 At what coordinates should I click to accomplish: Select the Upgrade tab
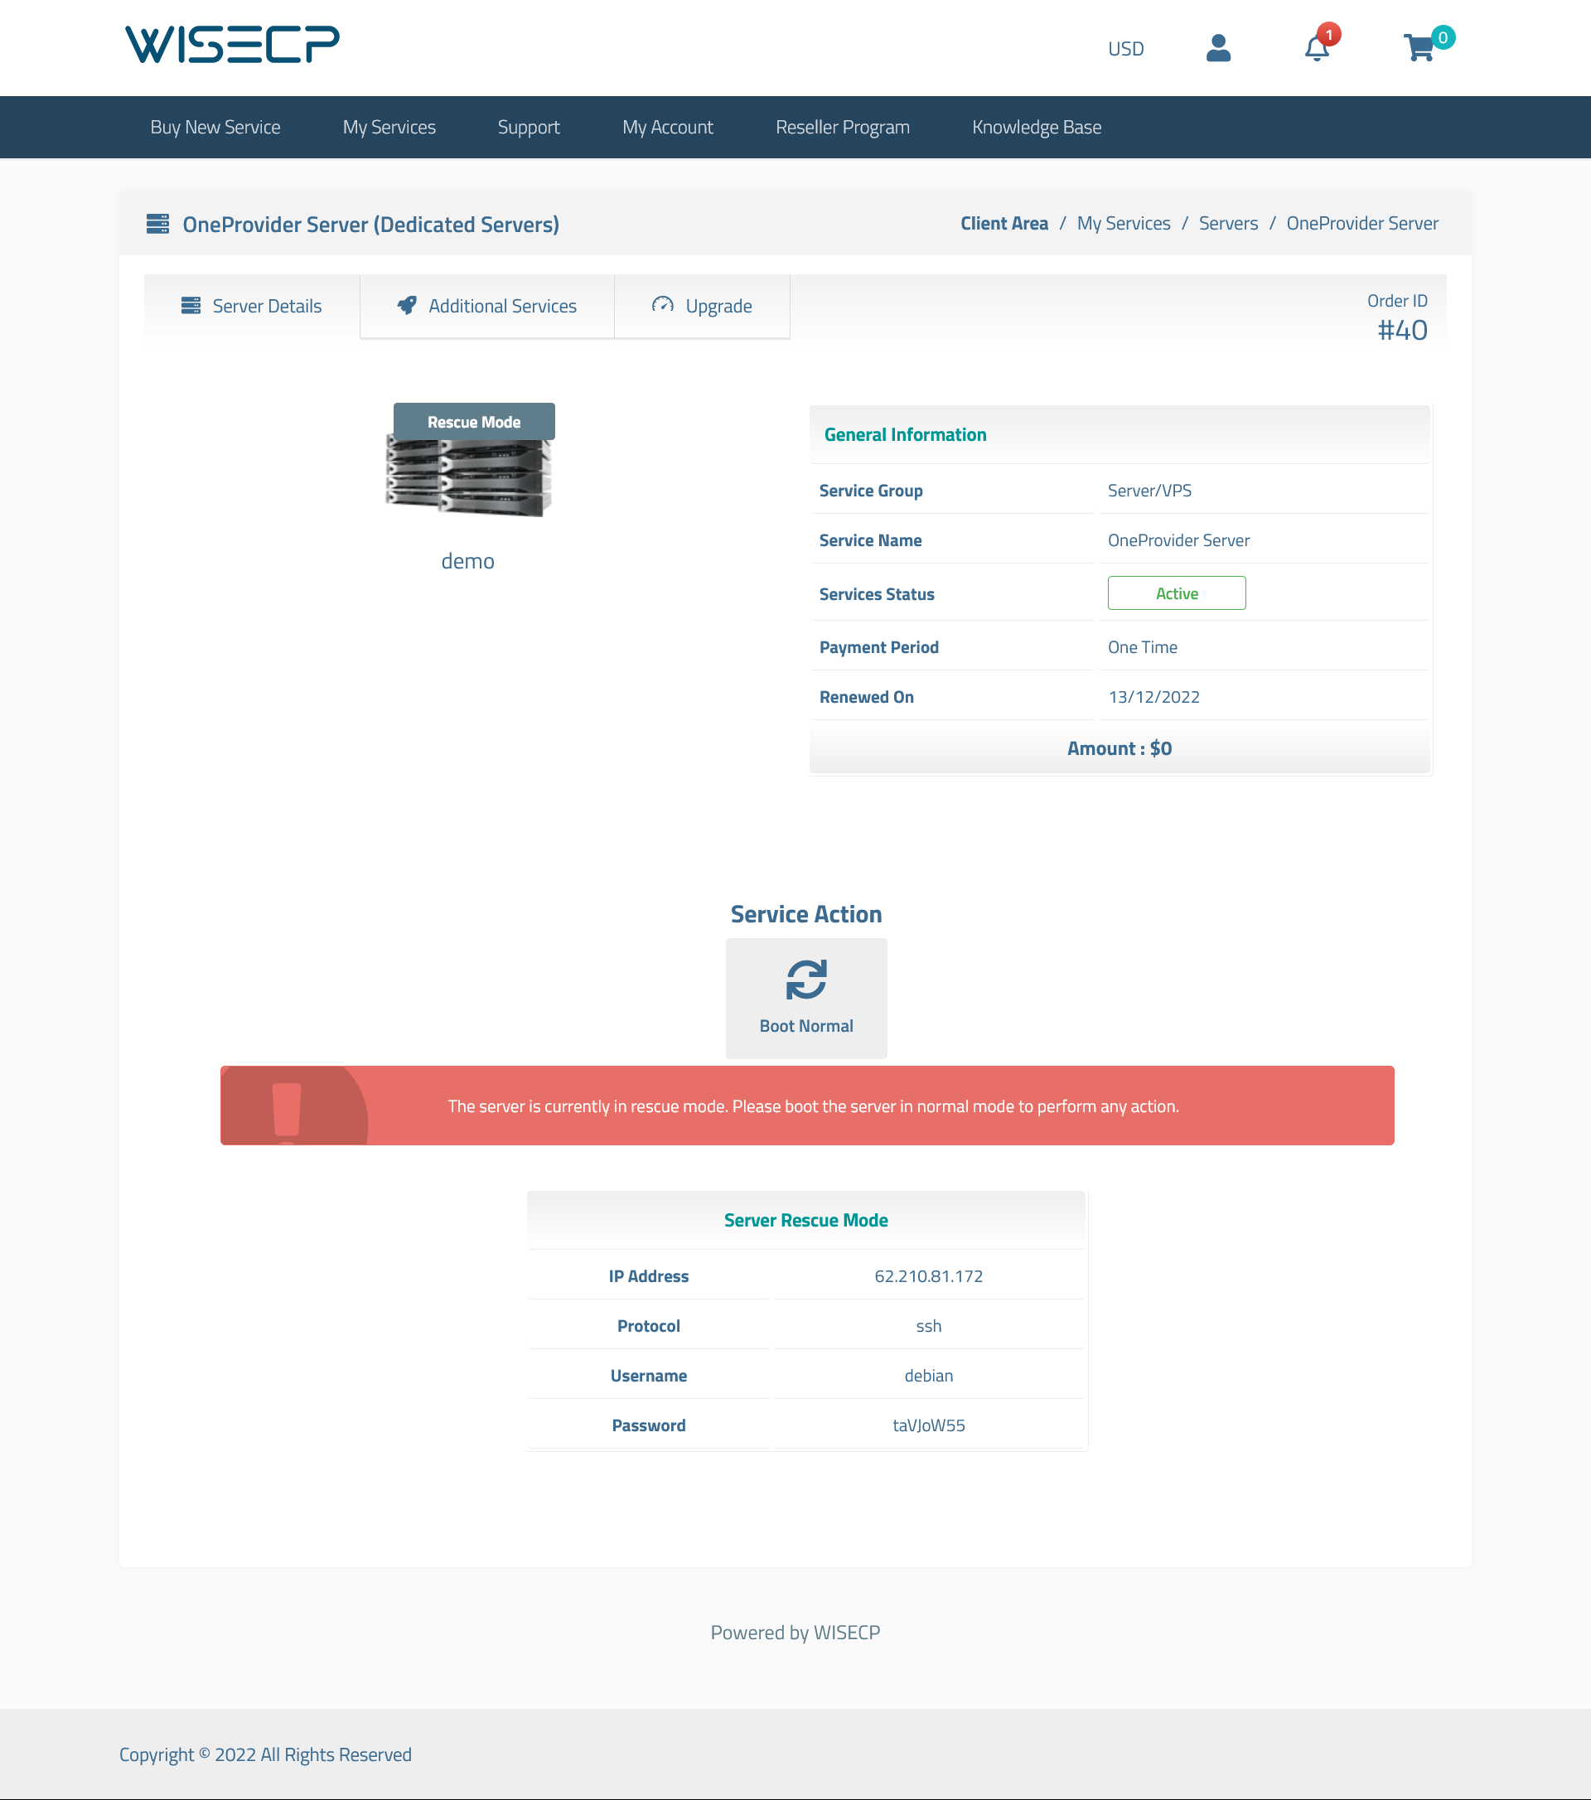702,306
